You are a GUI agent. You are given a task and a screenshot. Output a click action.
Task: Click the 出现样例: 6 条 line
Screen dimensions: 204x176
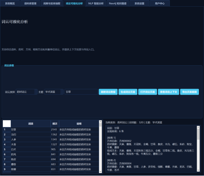115,131
